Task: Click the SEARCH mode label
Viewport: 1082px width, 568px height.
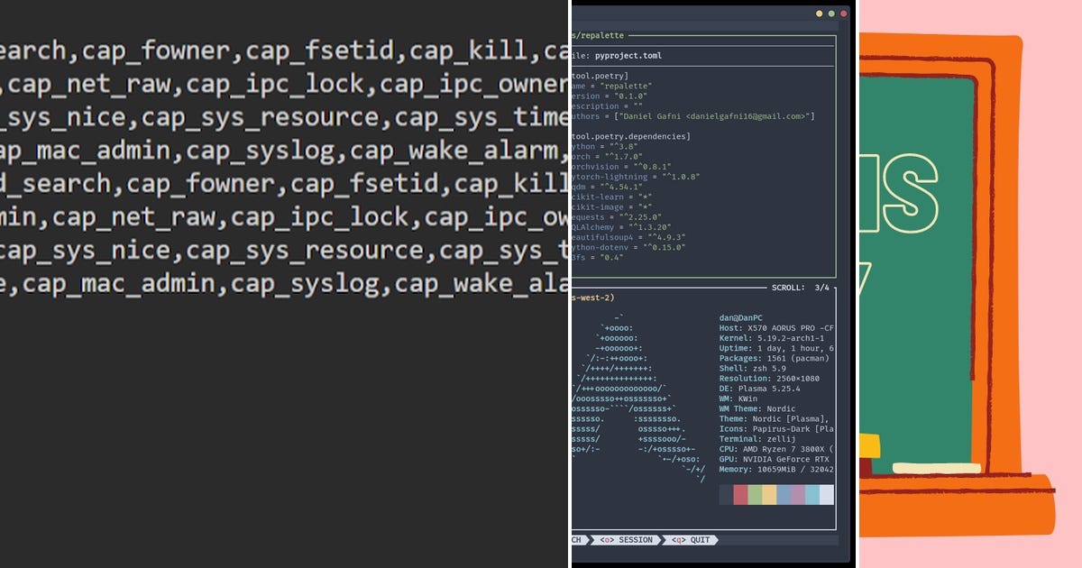Action: coord(574,540)
